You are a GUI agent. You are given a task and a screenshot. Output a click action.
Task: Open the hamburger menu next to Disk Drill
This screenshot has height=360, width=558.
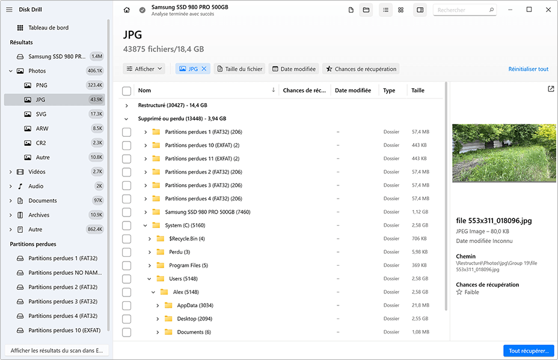[9, 10]
